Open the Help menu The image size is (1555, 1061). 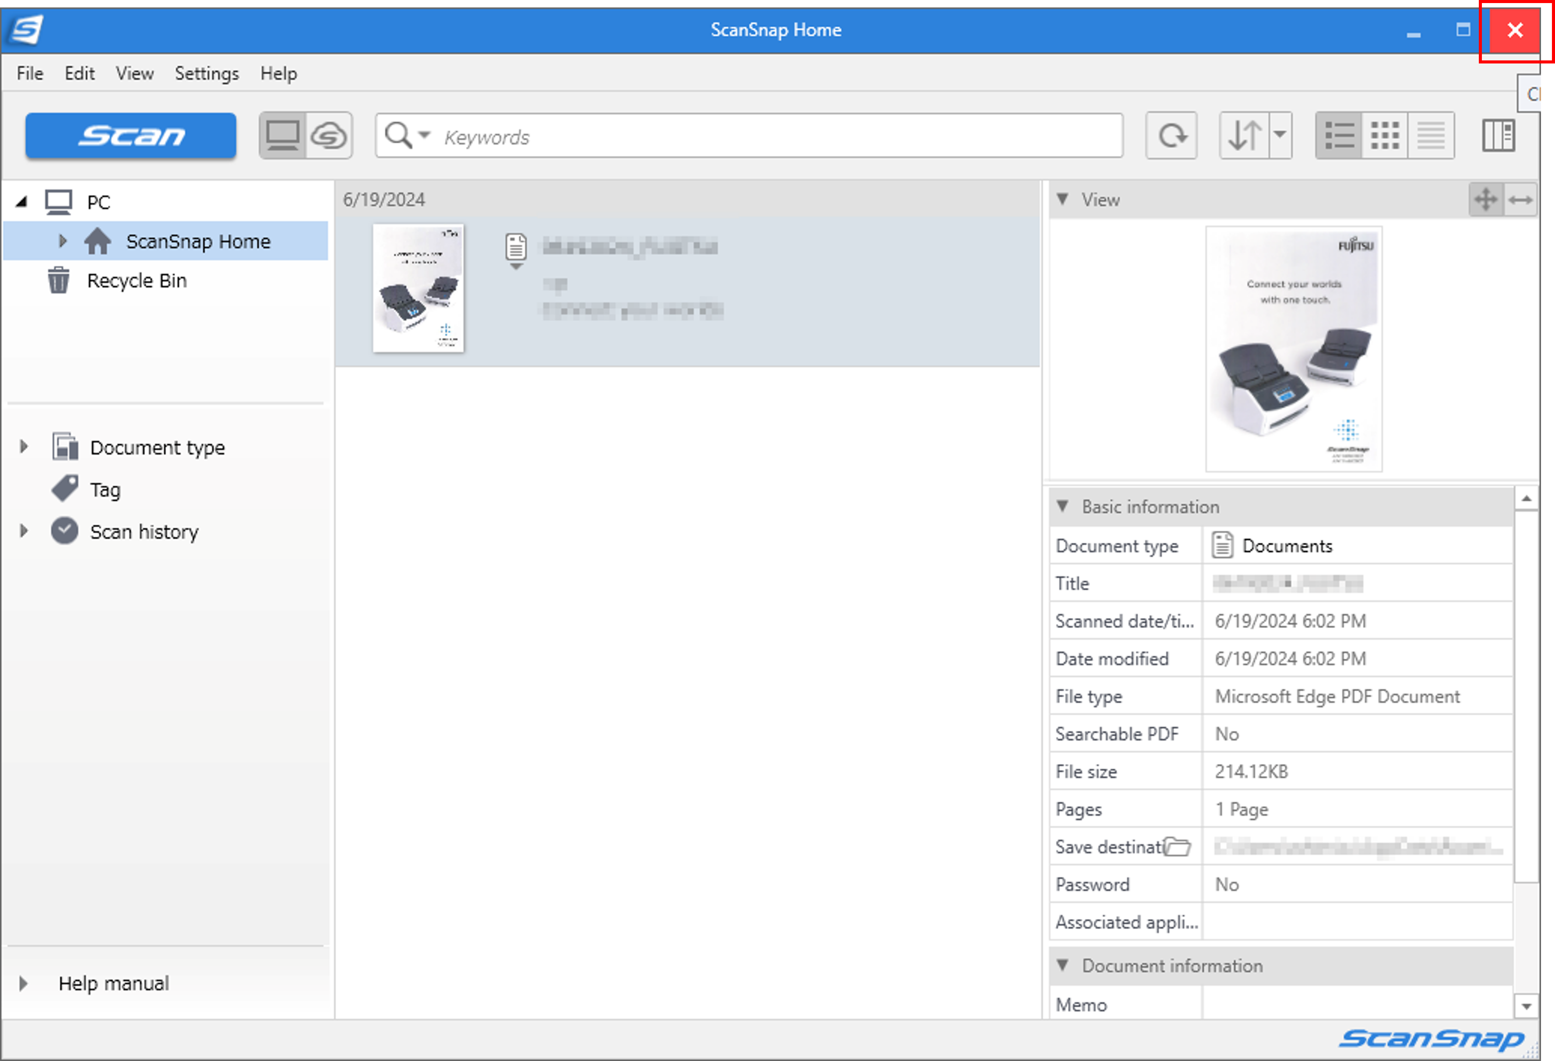(x=278, y=73)
